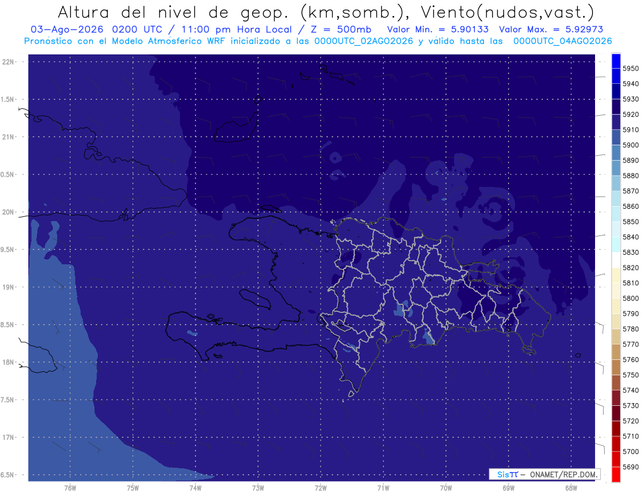641x495 pixels.
Task: Select the '20N' latitude axis label
Action: pyautogui.click(x=8, y=212)
